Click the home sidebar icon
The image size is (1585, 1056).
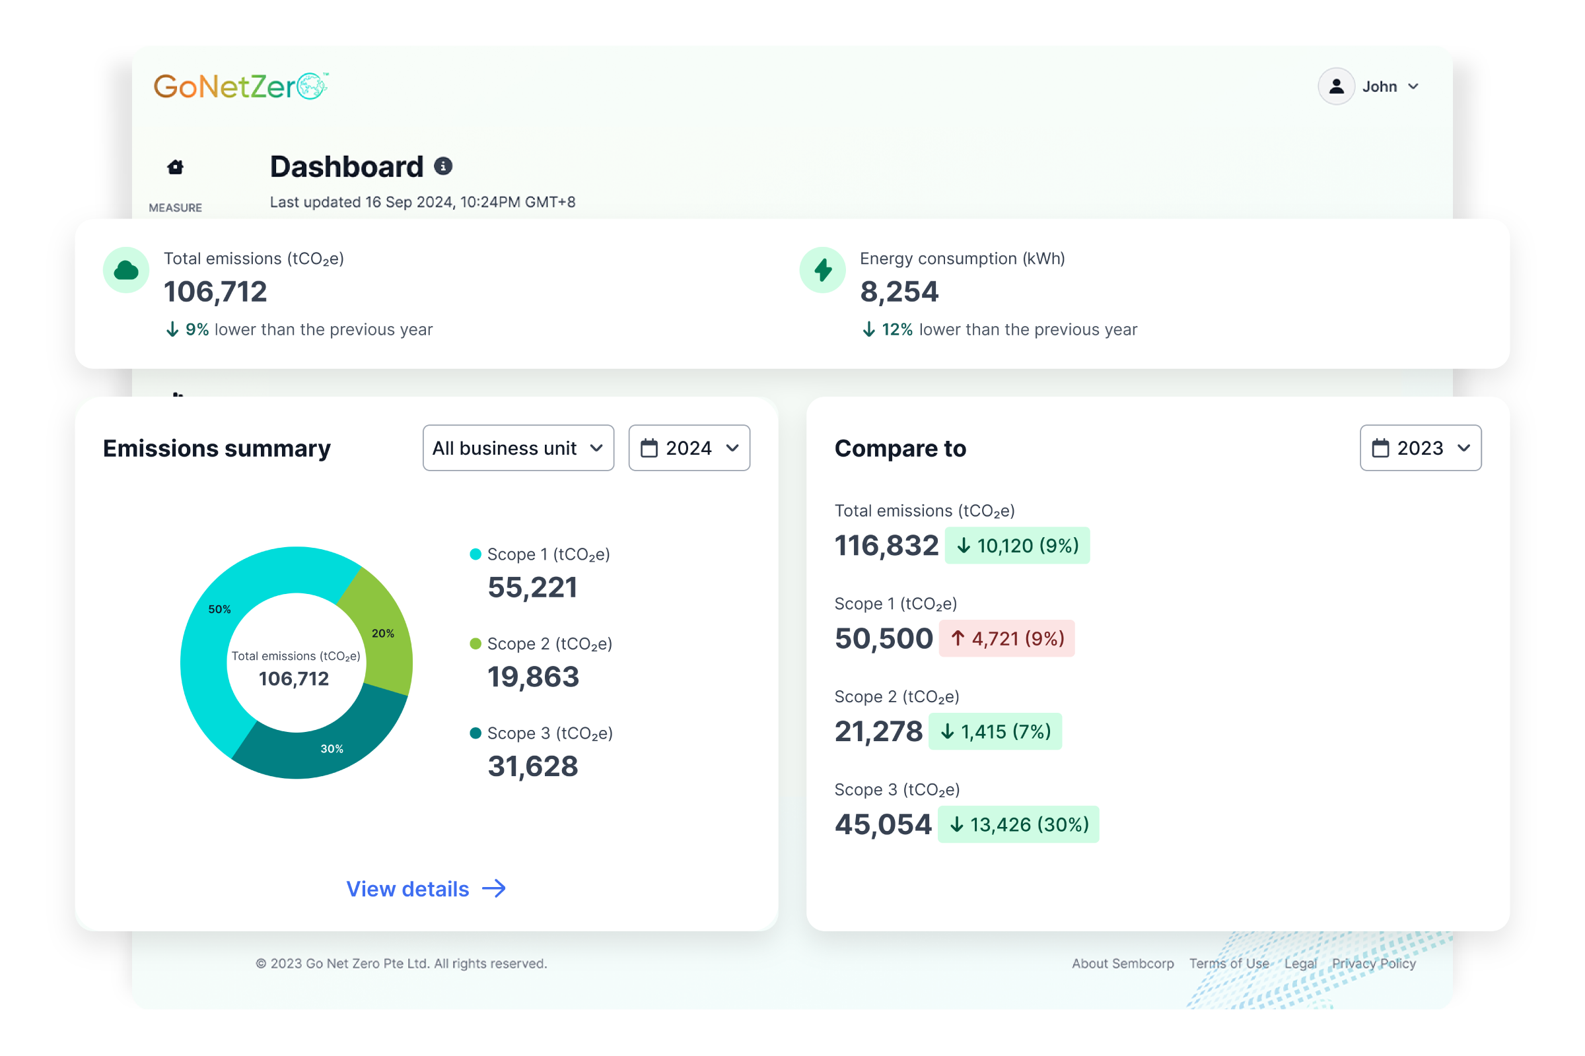coord(175,167)
